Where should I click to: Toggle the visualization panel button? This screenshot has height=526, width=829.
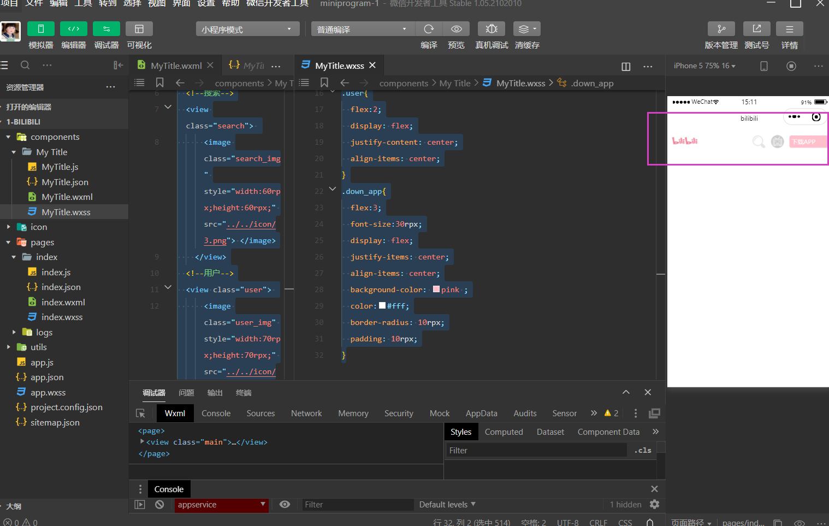tap(139, 29)
